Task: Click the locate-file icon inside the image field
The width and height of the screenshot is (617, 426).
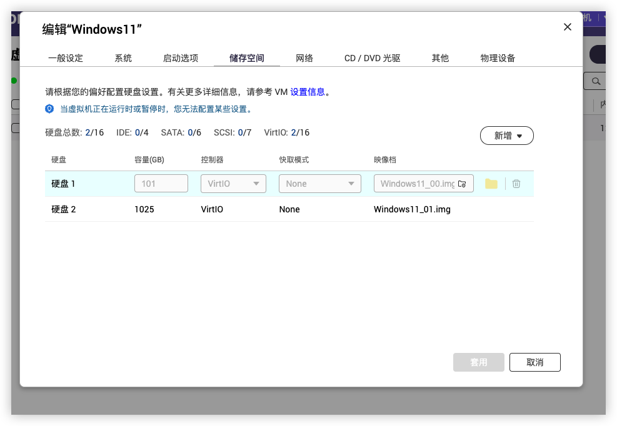Action: [x=462, y=184]
